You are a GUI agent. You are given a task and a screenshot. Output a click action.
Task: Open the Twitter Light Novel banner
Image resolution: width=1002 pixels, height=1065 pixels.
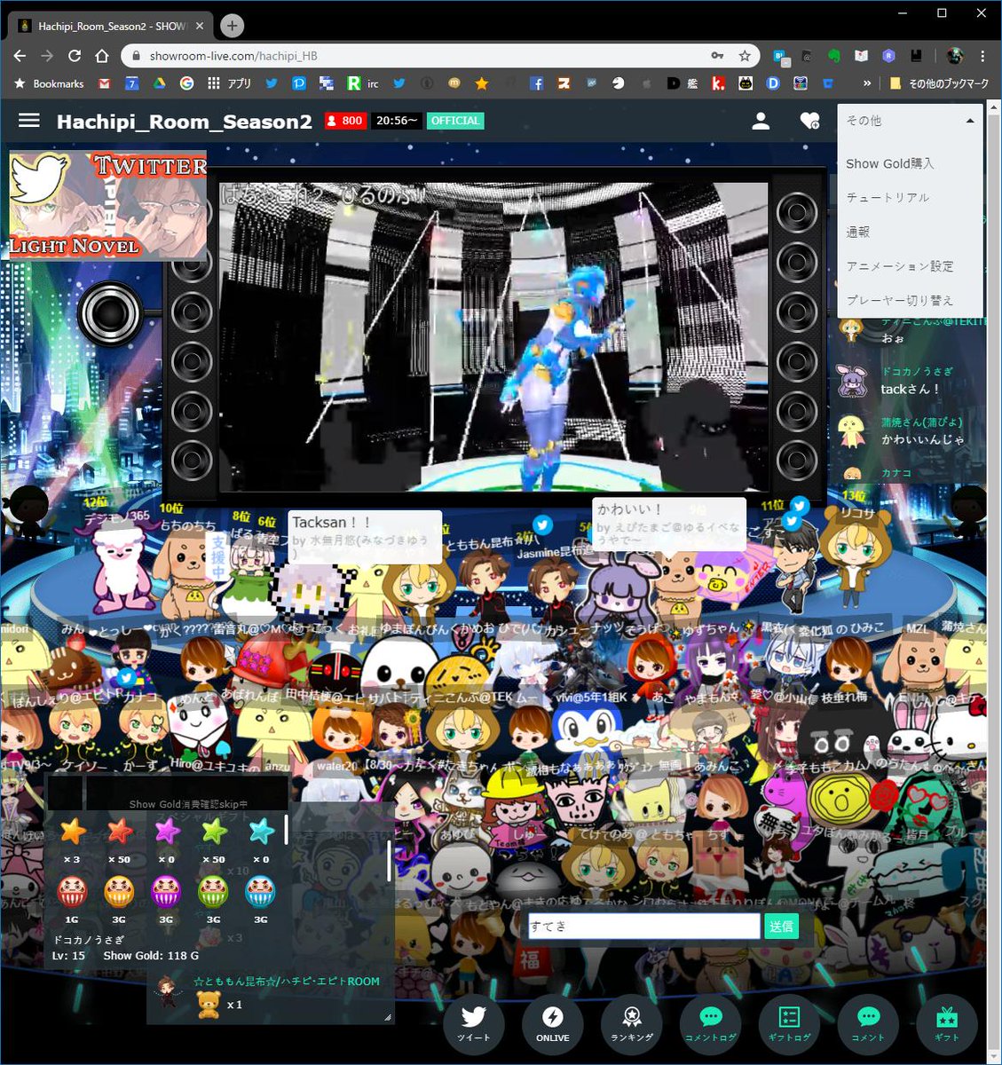click(x=108, y=205)
